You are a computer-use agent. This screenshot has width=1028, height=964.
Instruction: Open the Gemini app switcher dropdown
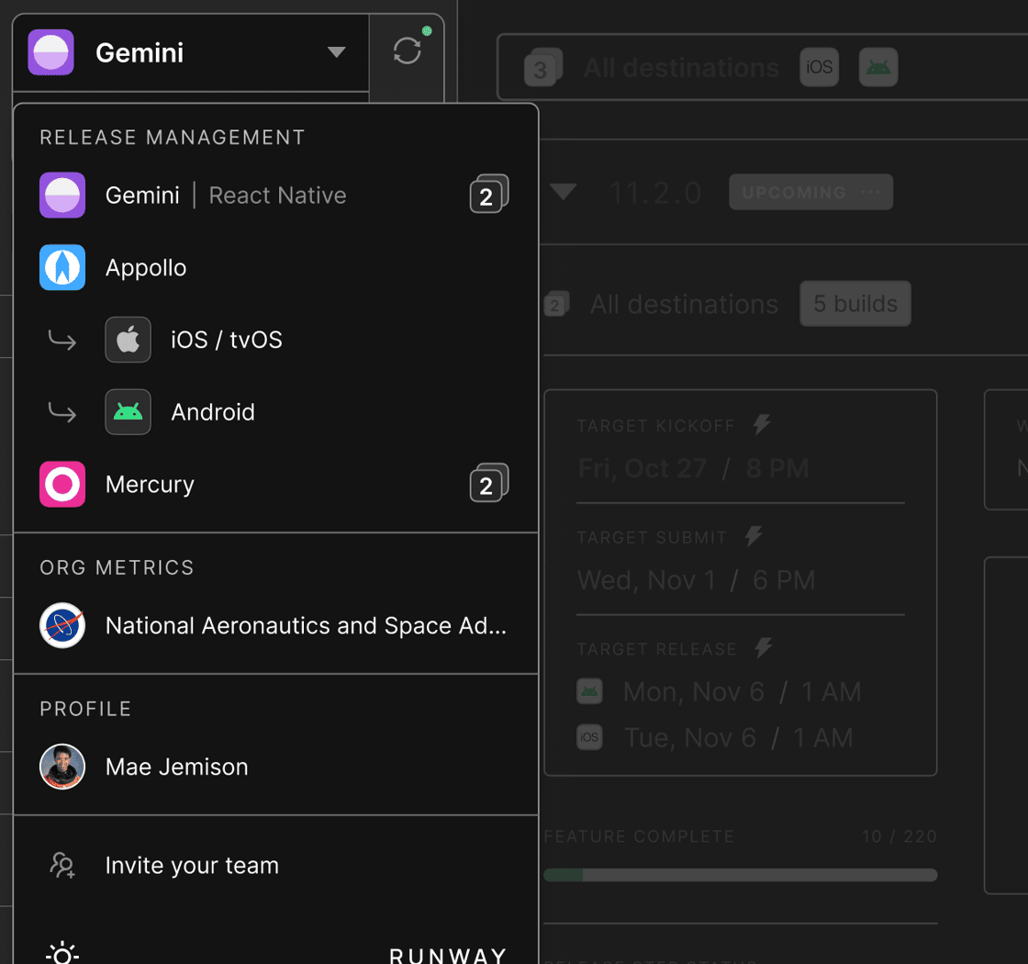pos(190,52)
